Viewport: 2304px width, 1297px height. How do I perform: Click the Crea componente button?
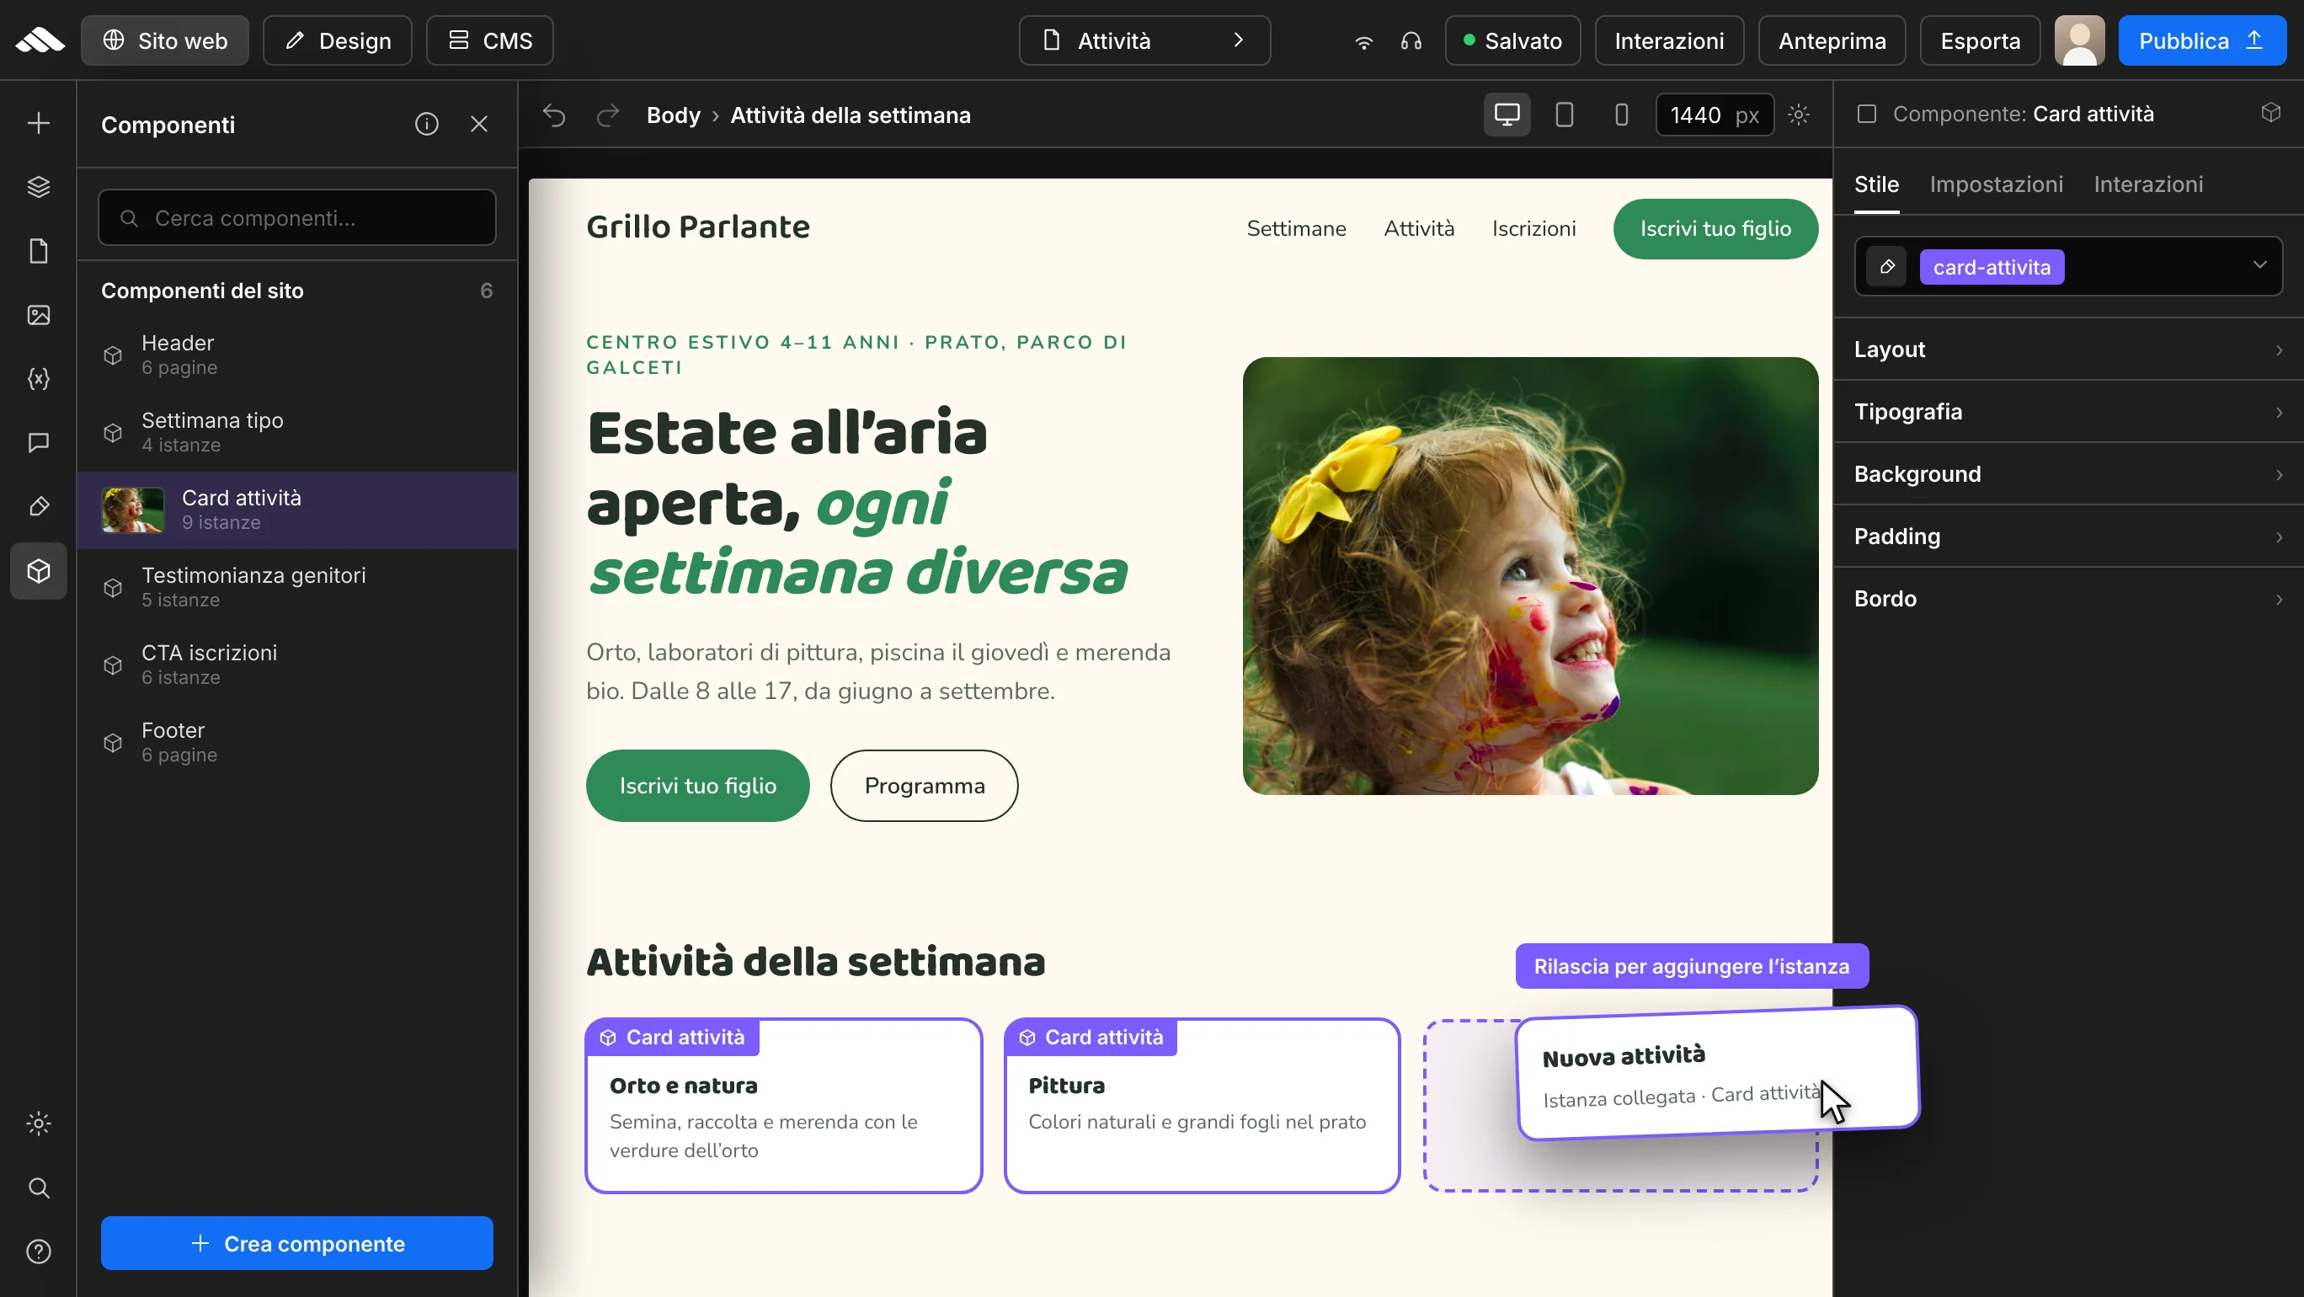click(x=297, y=1243)
